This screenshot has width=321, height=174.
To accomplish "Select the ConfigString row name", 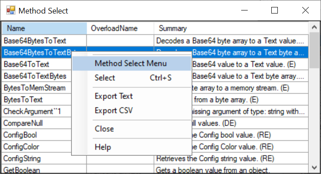I will pos(22,159).
